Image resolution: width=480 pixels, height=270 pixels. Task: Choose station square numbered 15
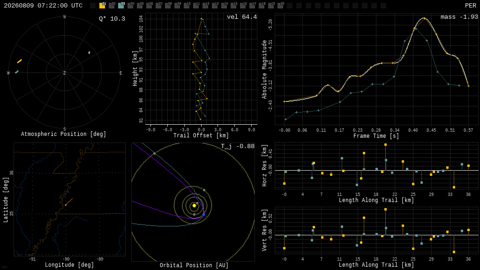tap(233, 6)
